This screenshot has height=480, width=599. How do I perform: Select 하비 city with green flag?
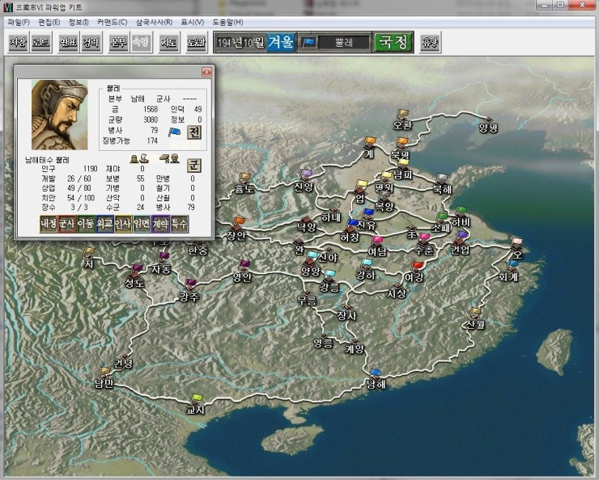pos(461,217)
